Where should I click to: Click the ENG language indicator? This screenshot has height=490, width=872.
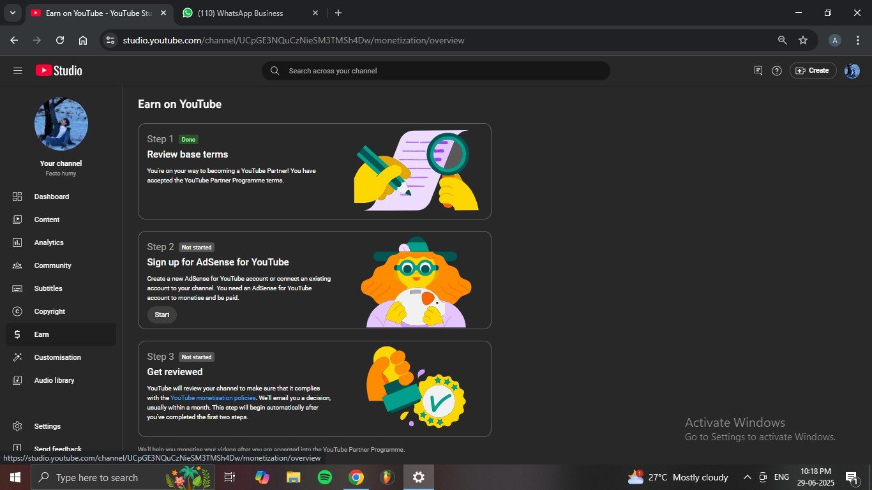click(781, 477)
